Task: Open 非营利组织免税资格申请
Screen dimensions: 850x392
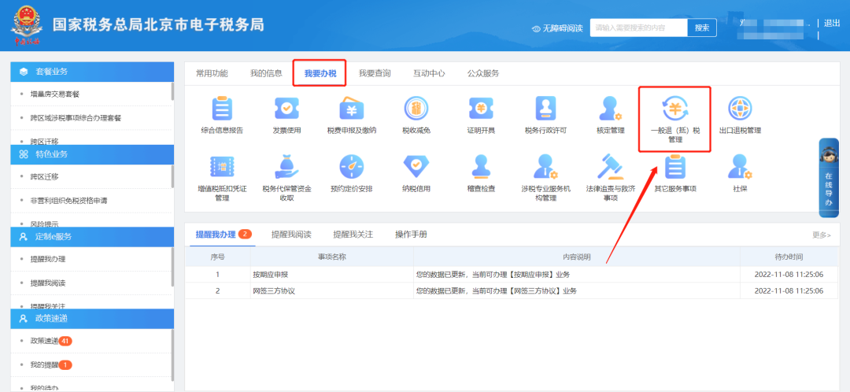Action: pos(68,200)
